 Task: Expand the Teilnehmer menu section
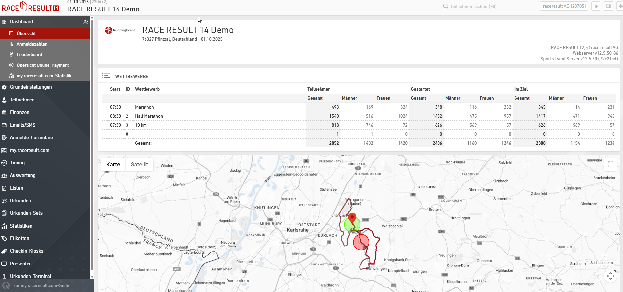tap(22, 100)
